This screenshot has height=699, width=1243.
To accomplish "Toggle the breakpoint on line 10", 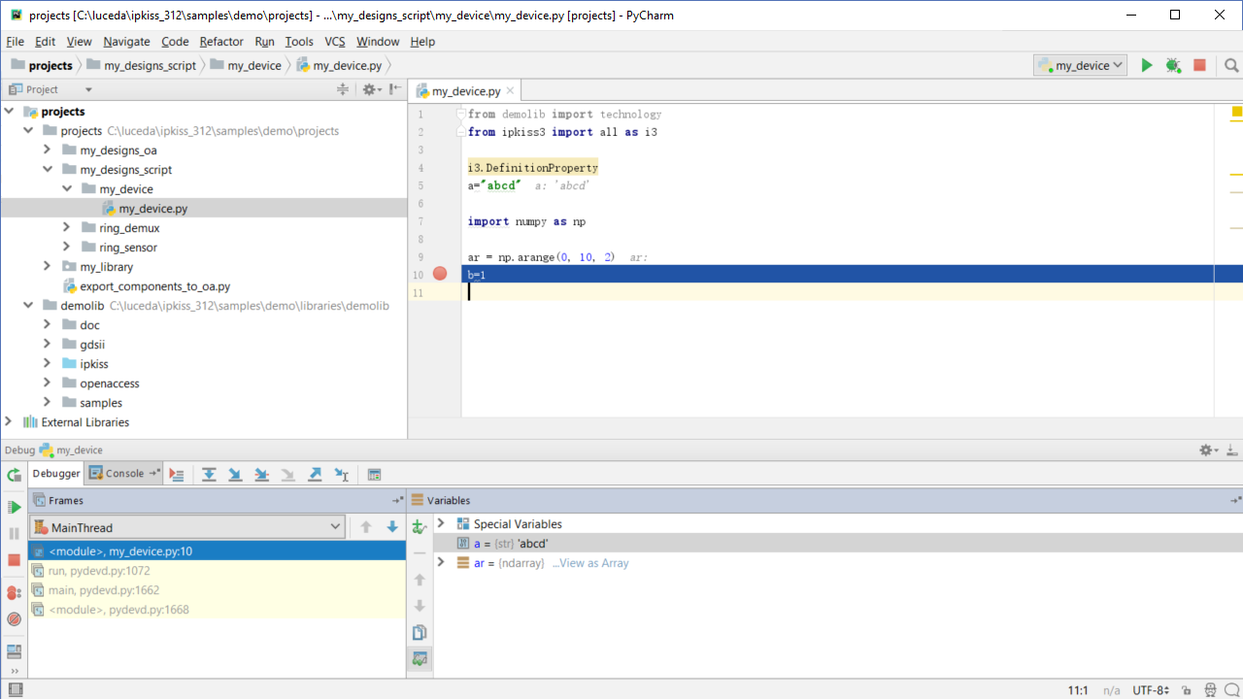I will (440, 275).
